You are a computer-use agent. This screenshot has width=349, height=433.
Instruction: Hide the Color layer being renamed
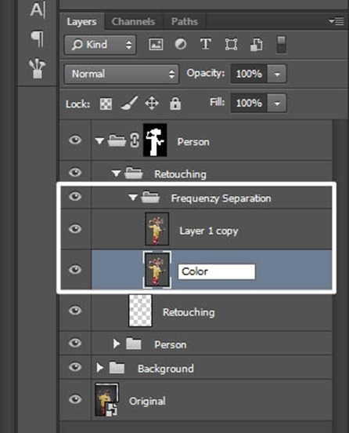(x=75, y=269)
